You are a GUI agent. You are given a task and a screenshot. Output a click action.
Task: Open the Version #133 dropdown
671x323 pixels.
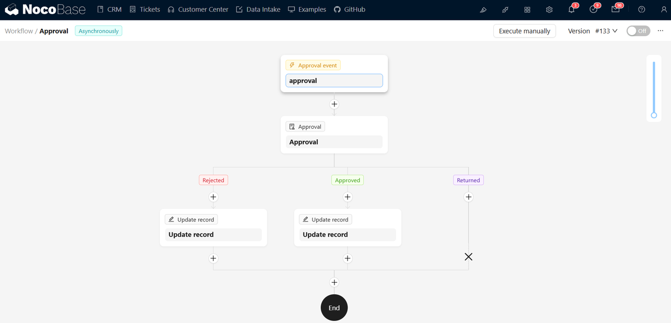pyautogui.click(x=606, y=31)
